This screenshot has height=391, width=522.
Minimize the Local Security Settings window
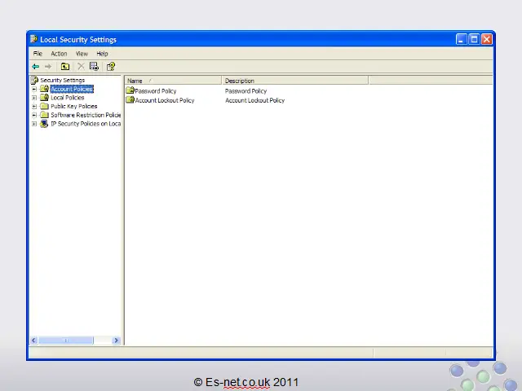pyautogui.click(x=461, y=39)
